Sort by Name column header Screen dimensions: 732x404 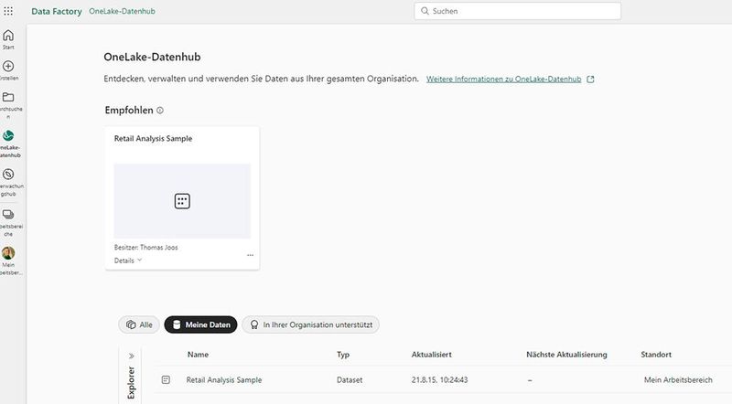click(198, 355)
